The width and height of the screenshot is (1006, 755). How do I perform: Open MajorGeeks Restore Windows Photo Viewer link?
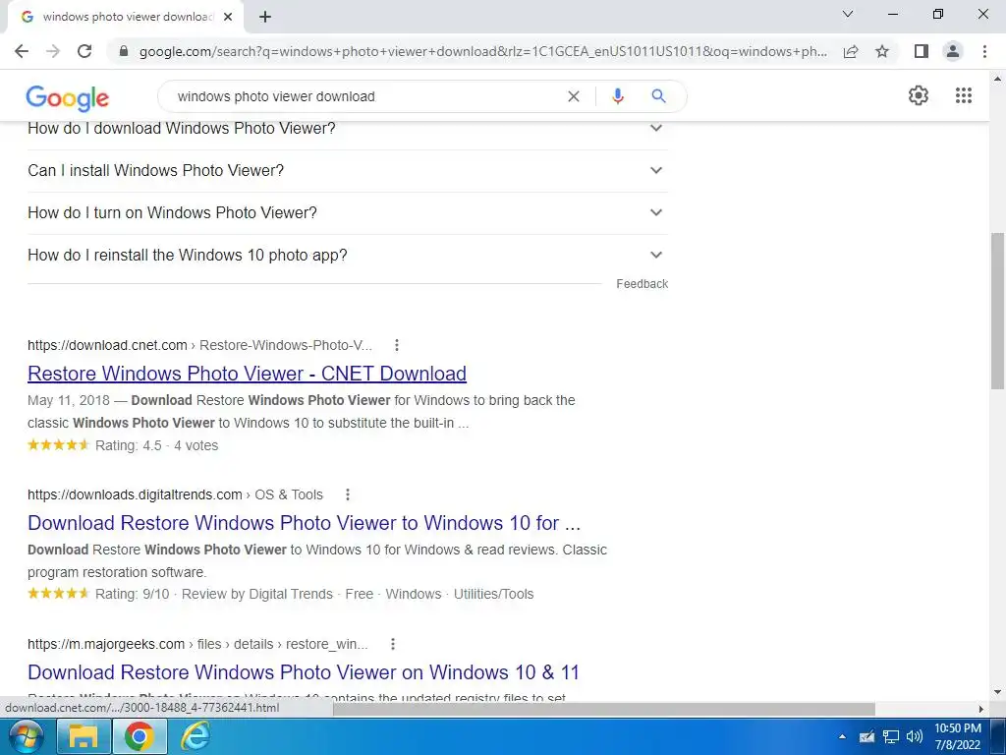(x=304, y=672)
